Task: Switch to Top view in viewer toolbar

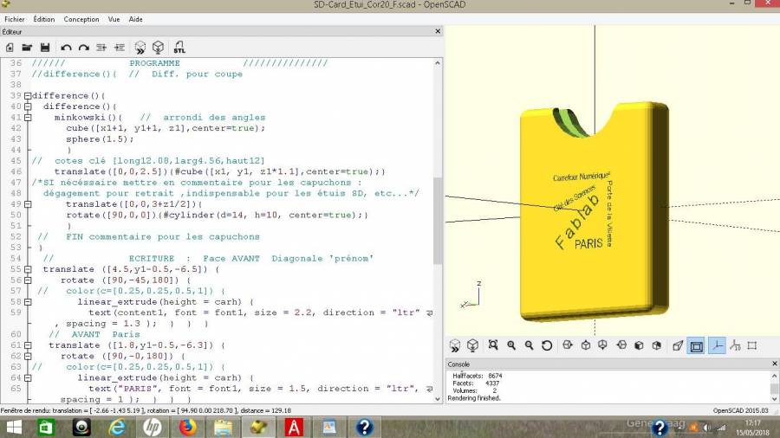Action: [586, 345]
